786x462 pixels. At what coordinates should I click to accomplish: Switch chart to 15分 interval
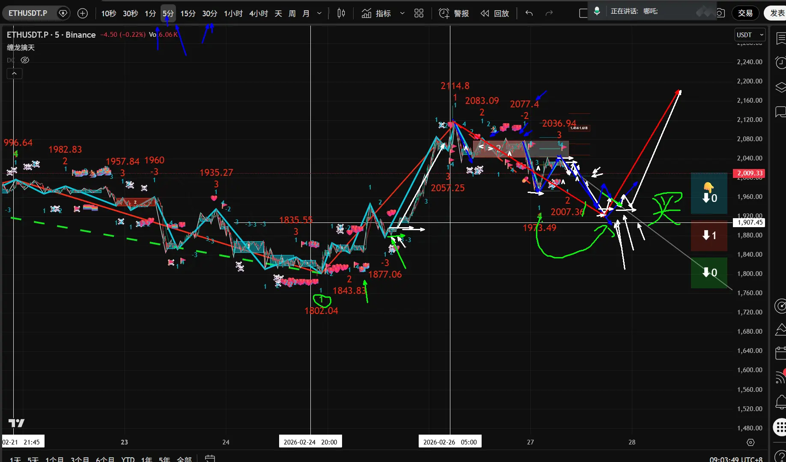188,14
